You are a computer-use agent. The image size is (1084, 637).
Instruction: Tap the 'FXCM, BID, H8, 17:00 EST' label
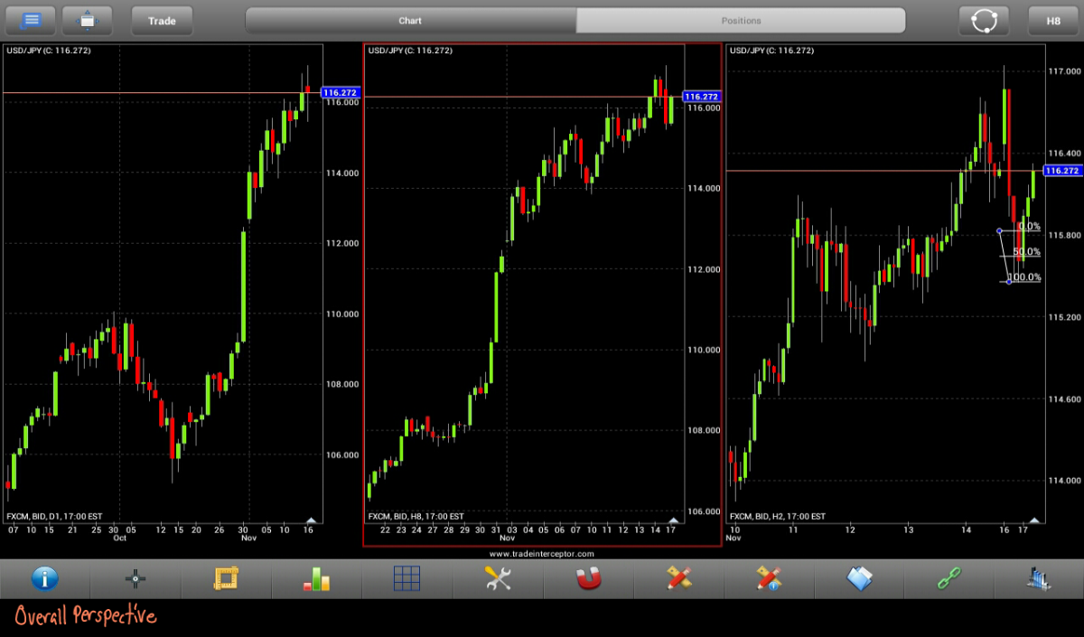pyautogui.click(x=416, y=517)
